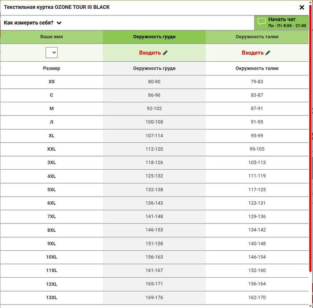Select the XL size row label
This screenshot has width=313, height=308.
51,136
